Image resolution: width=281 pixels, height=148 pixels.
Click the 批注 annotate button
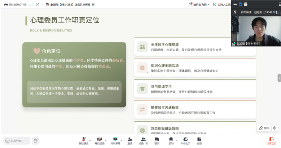264,128
